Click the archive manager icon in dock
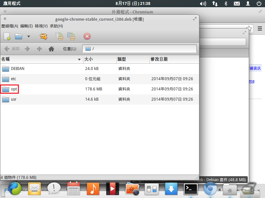 [249, 188]
